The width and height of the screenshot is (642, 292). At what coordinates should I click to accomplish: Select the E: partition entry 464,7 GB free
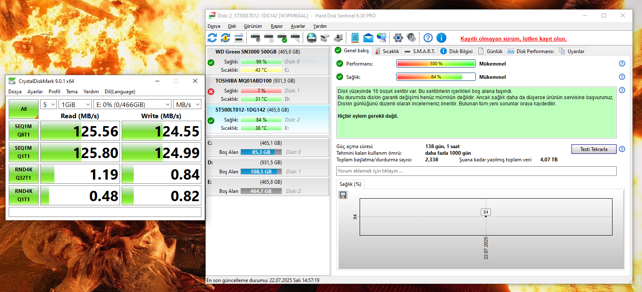(x=267, y=187)
